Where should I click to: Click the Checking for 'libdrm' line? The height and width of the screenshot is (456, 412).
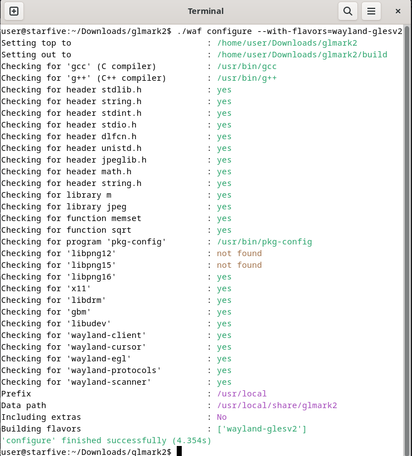click(117, 300)
